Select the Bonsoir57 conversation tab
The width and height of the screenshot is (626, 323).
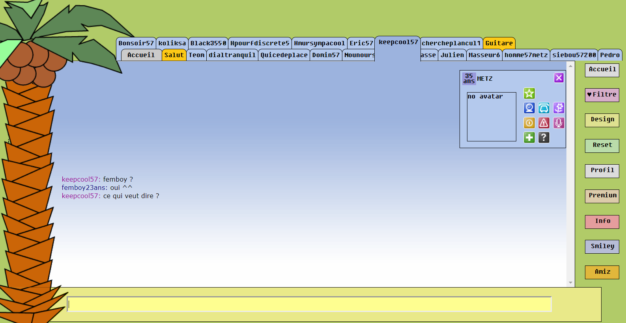(136, 43)
